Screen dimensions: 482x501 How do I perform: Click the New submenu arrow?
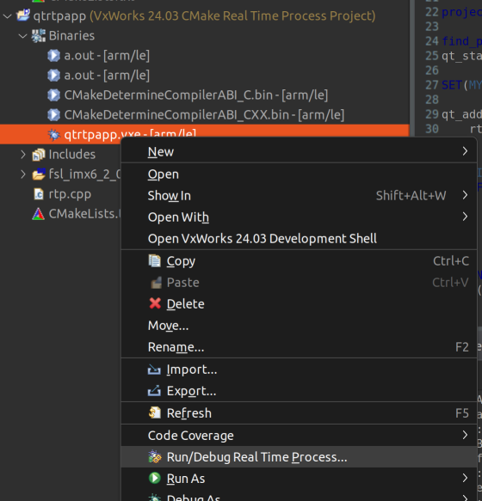tap(465, 151)
